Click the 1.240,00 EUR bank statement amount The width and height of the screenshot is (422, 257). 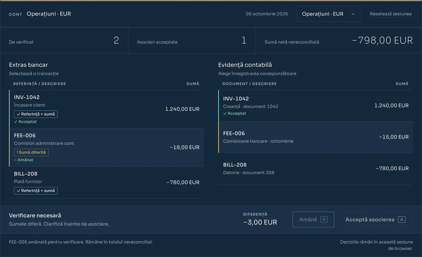(182, 109)
